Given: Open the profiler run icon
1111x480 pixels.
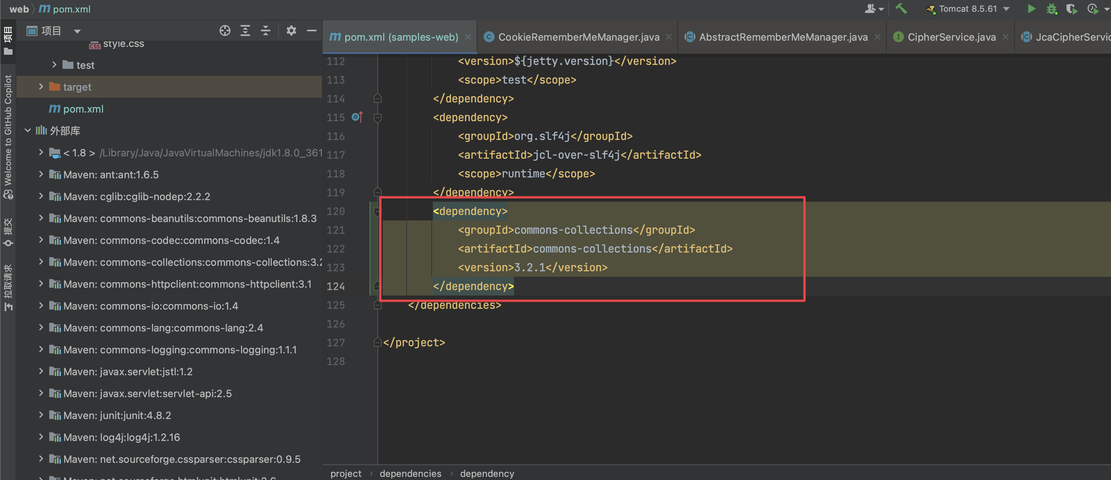Looking at the screenshot, I should tap(1093, 9).
